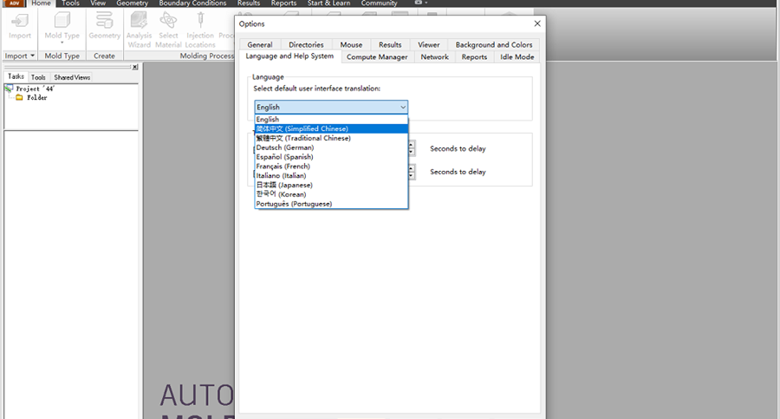Open the Tools ribbon tab
The image size is (780, 419).
pos(71,3)
